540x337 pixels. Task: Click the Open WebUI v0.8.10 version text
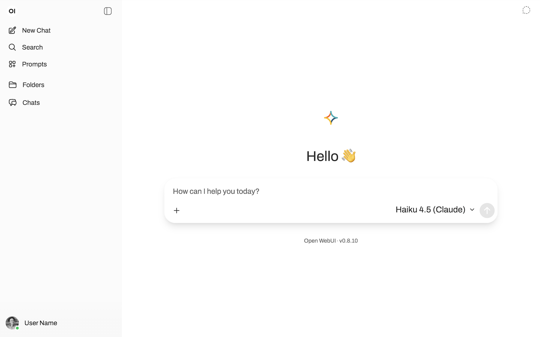[331, 241]
